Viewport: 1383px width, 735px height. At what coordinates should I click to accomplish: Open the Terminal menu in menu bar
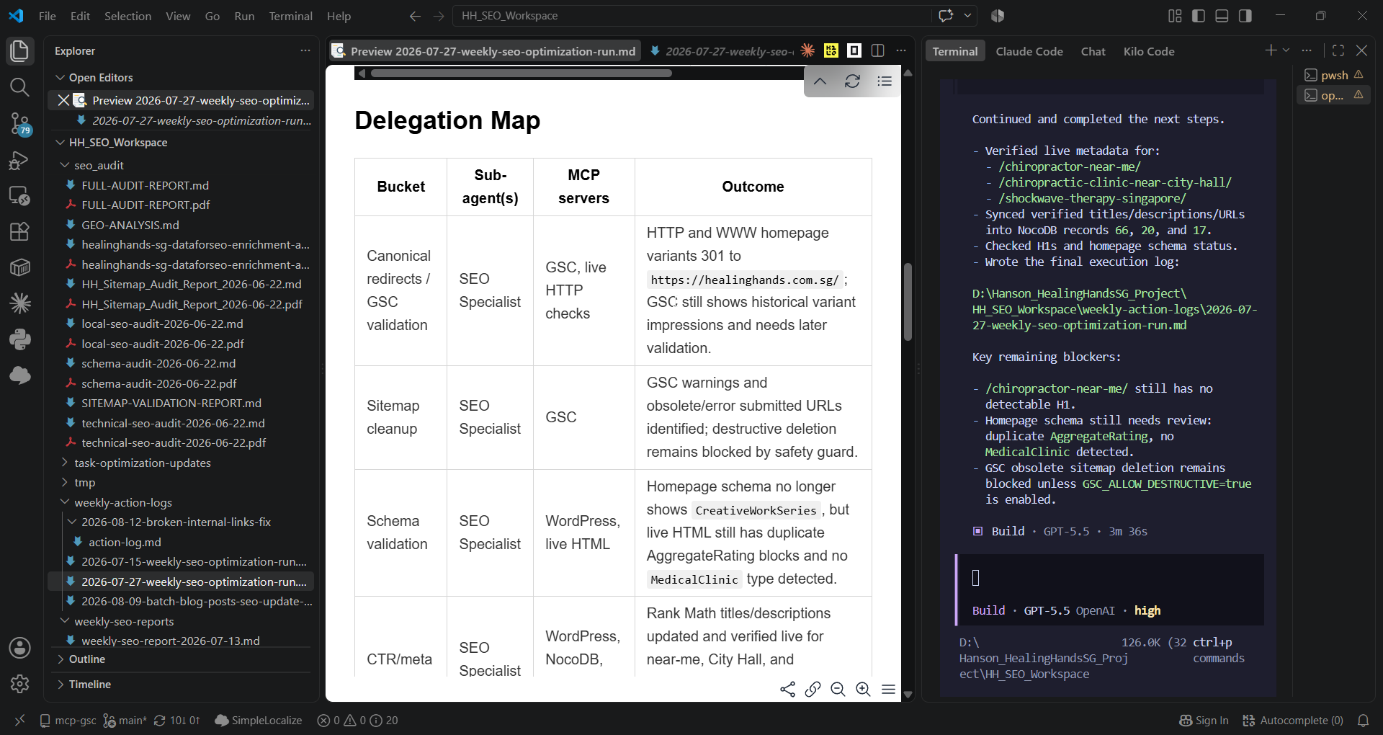tap(290, 16)
